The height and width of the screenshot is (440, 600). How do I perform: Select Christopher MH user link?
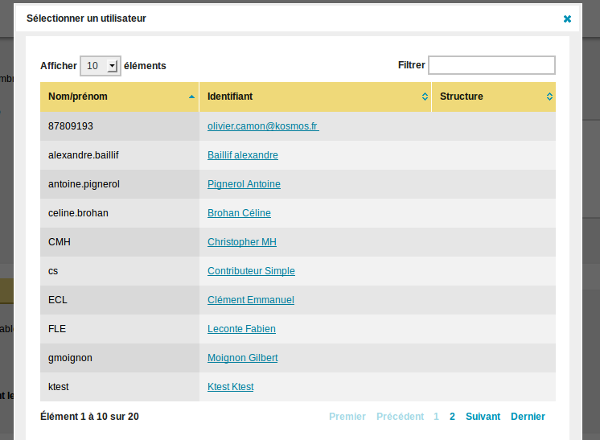click(242, 242)
